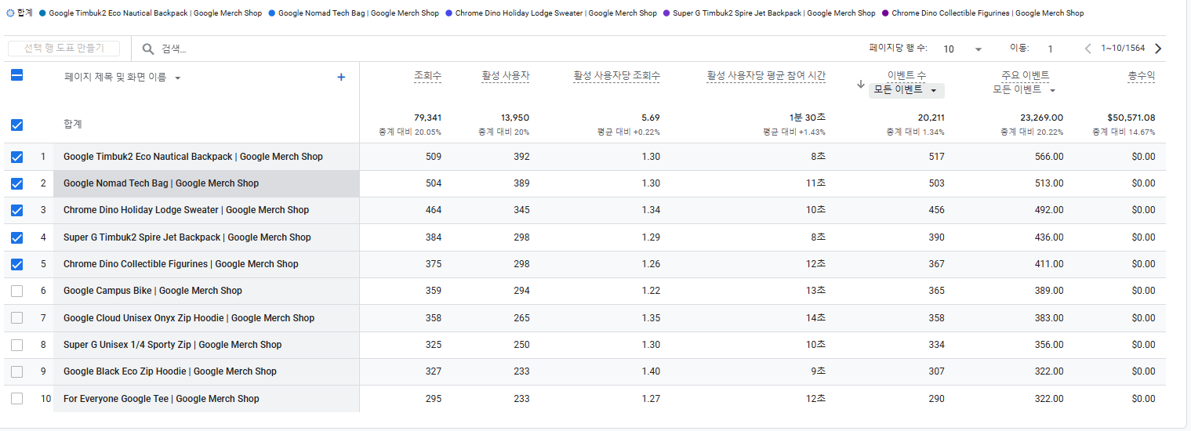1191x431 pixels.
Task: Sort by the 이벤트 수 column header
Action: tap(907, 75)
